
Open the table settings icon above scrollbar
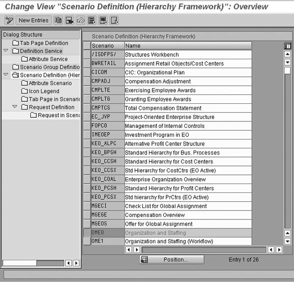[x=288, y=46]
